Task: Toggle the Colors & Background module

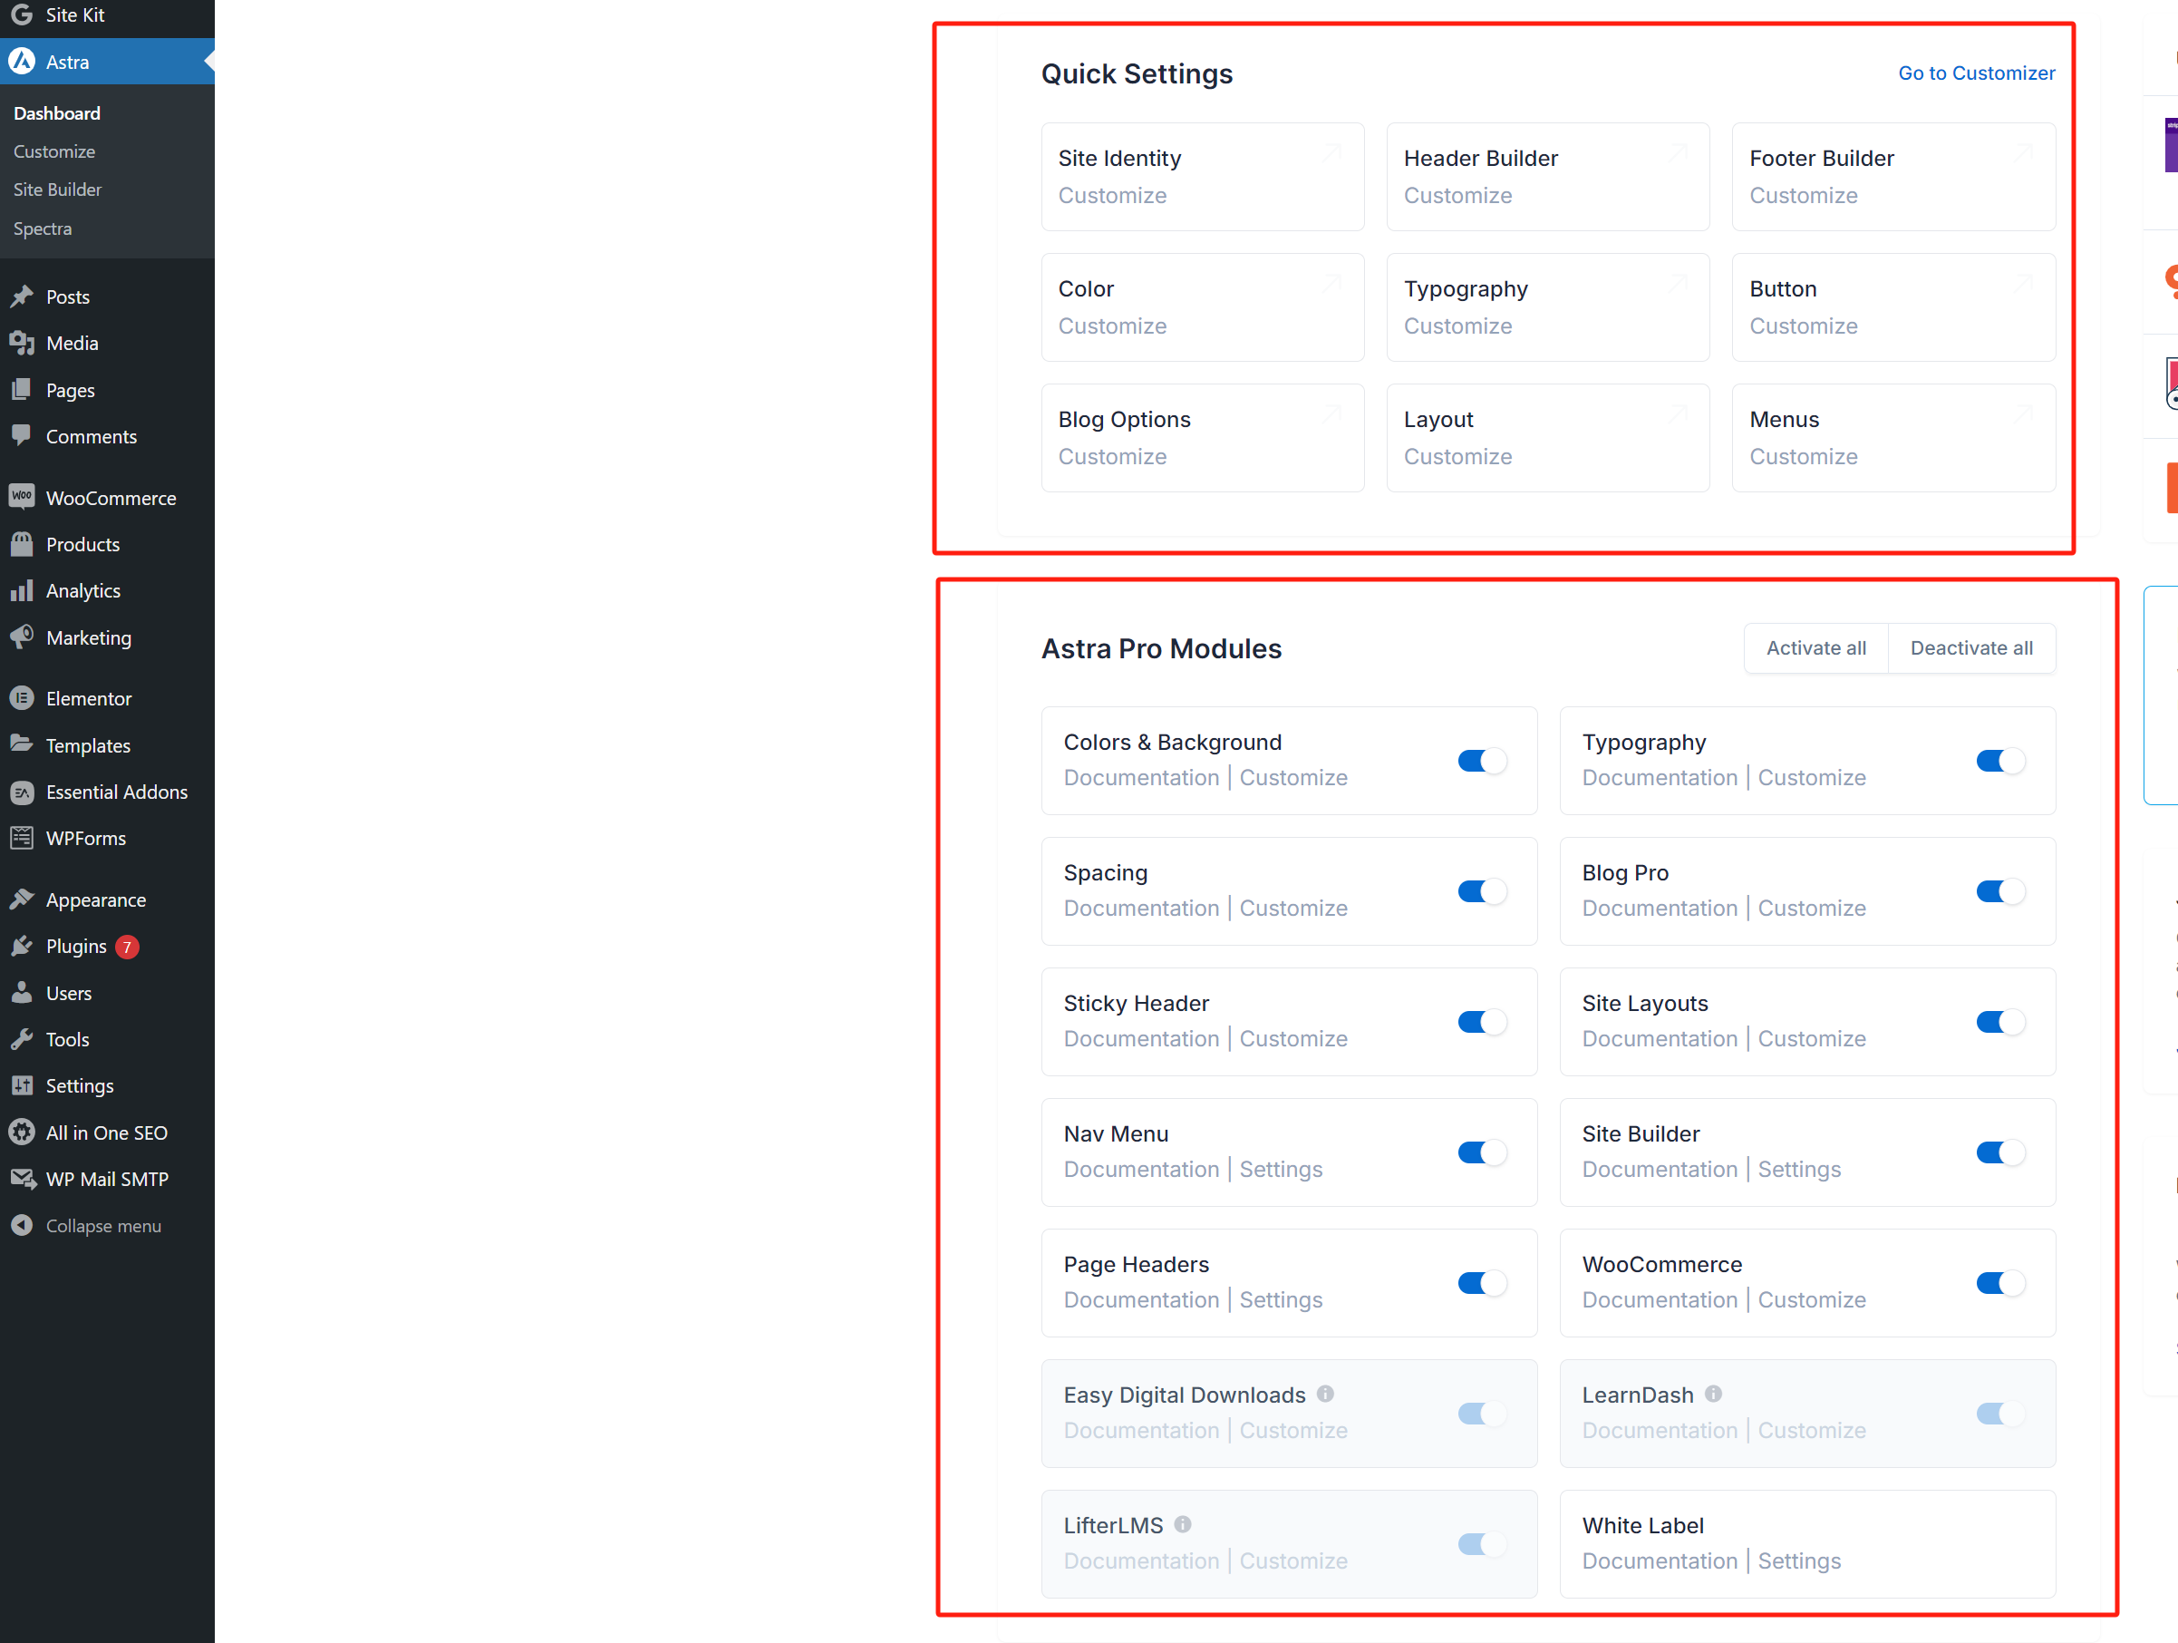Action: tap(1482, 761)
